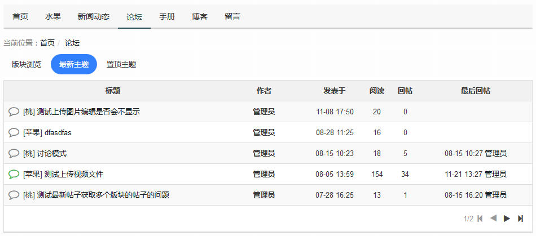Open the 新闻动态 navigation item
The width and height of the screenshot is (536, 236).
[94, 16]
